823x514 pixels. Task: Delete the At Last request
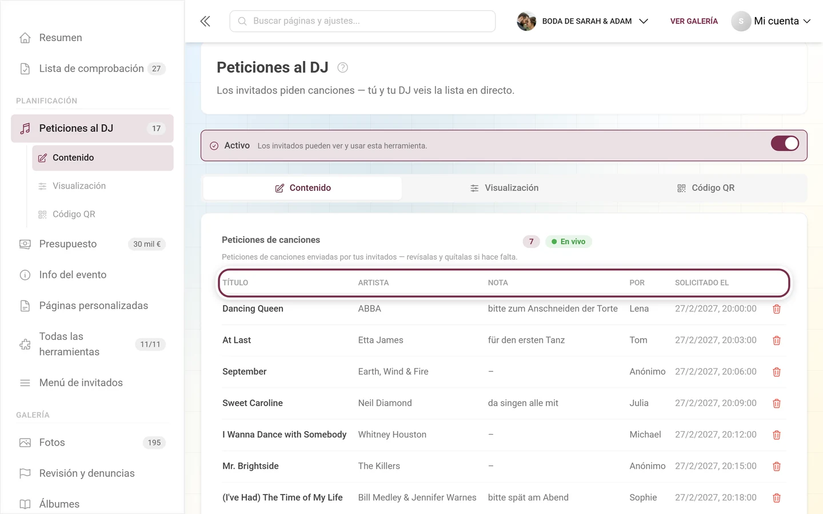click(777, 340)
